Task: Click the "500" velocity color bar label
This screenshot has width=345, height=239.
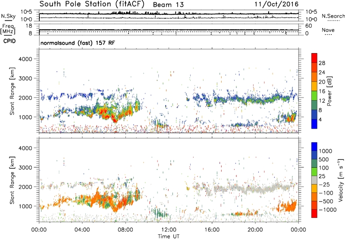Action: pyautogui.click(x=324, y=160)
